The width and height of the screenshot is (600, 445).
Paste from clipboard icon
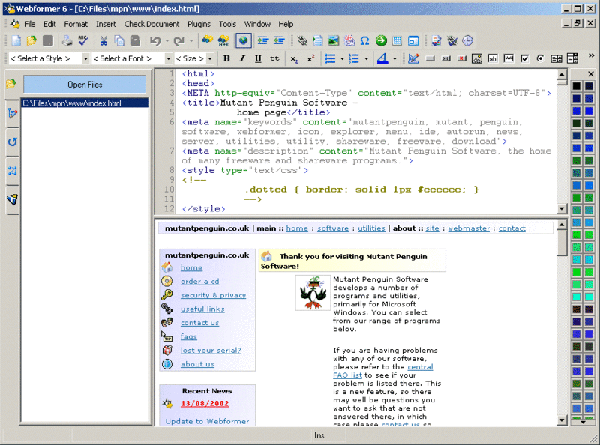point(135,40)
